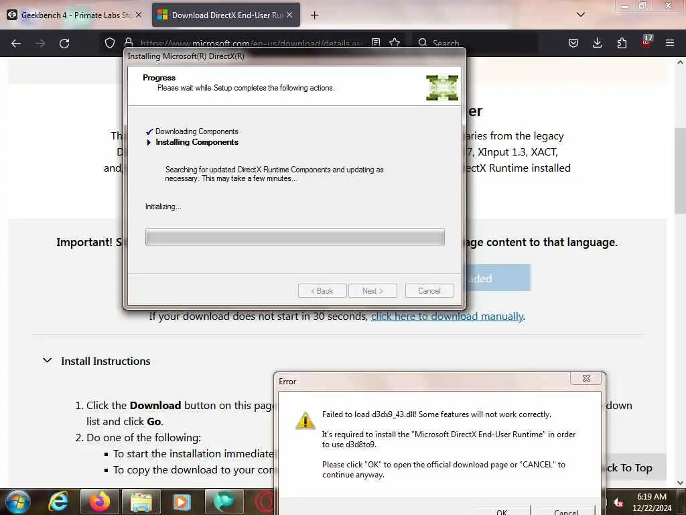Bookmark this page with the star icon

pyautogui.click(x=395, y=42)
